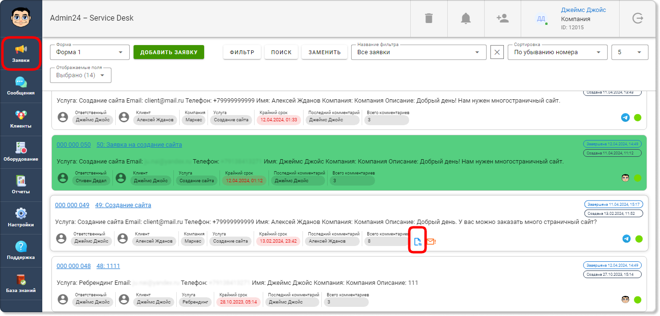The image size is (660, 316).
Task: Open the trash bin icon in header
Action: point(429,18)
